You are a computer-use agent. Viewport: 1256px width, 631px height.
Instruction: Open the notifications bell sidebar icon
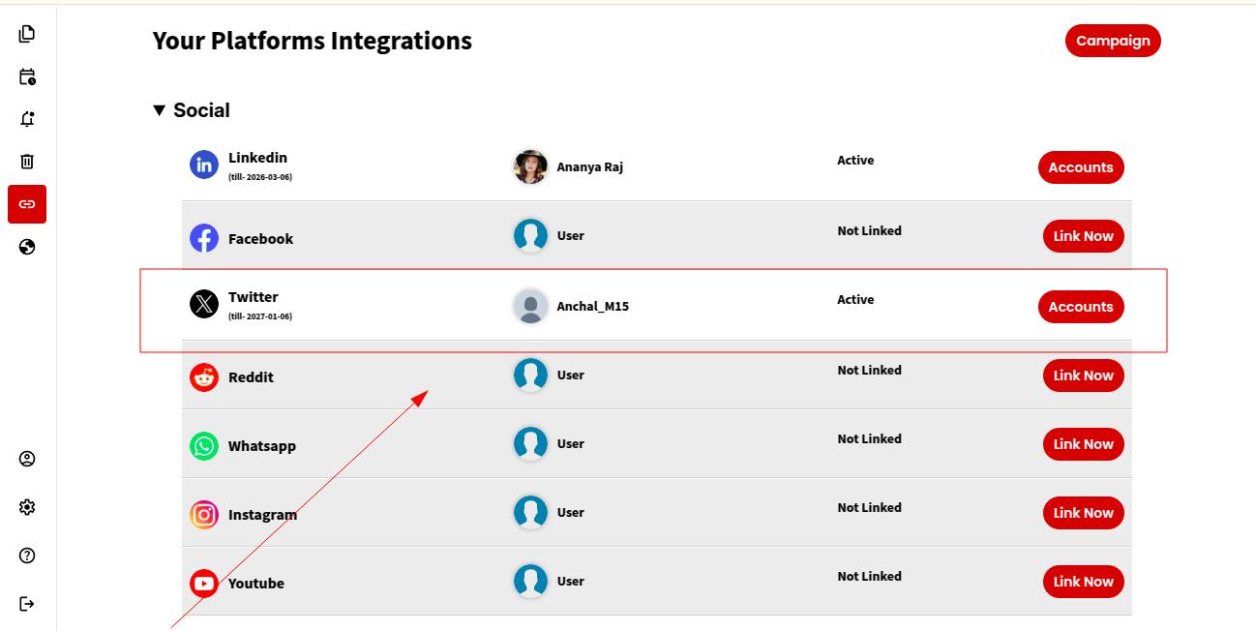click(x=27, y=119)
